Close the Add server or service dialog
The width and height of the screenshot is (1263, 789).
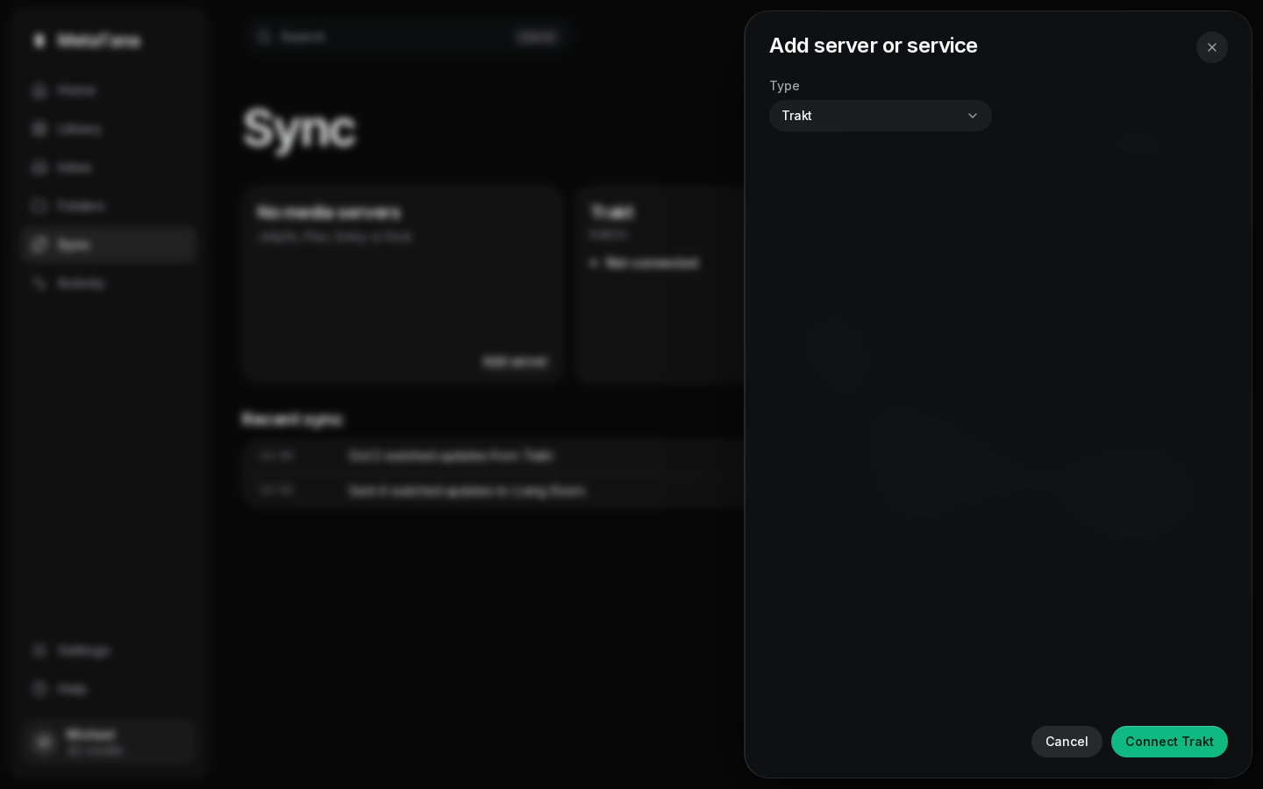point(1211,47)
